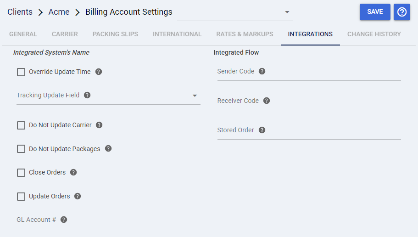Click help icon next to Do Not Update Carrier
This screenshot has height=237, width=418.
(99, 125)
